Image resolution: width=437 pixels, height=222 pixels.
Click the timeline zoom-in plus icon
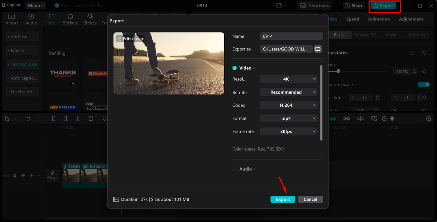(429, 118)
